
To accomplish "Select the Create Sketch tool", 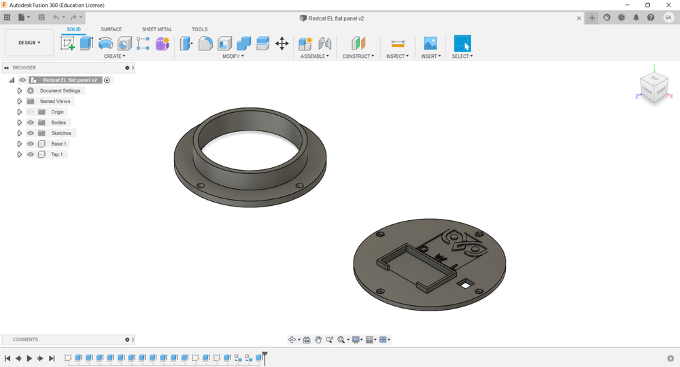I will click(68, 43).
